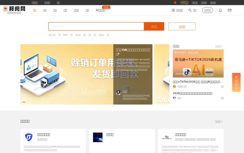The height and width of the screenshot is (153, 244).
Task: Open messages via the envelope icon
Action: click(229, 10)
